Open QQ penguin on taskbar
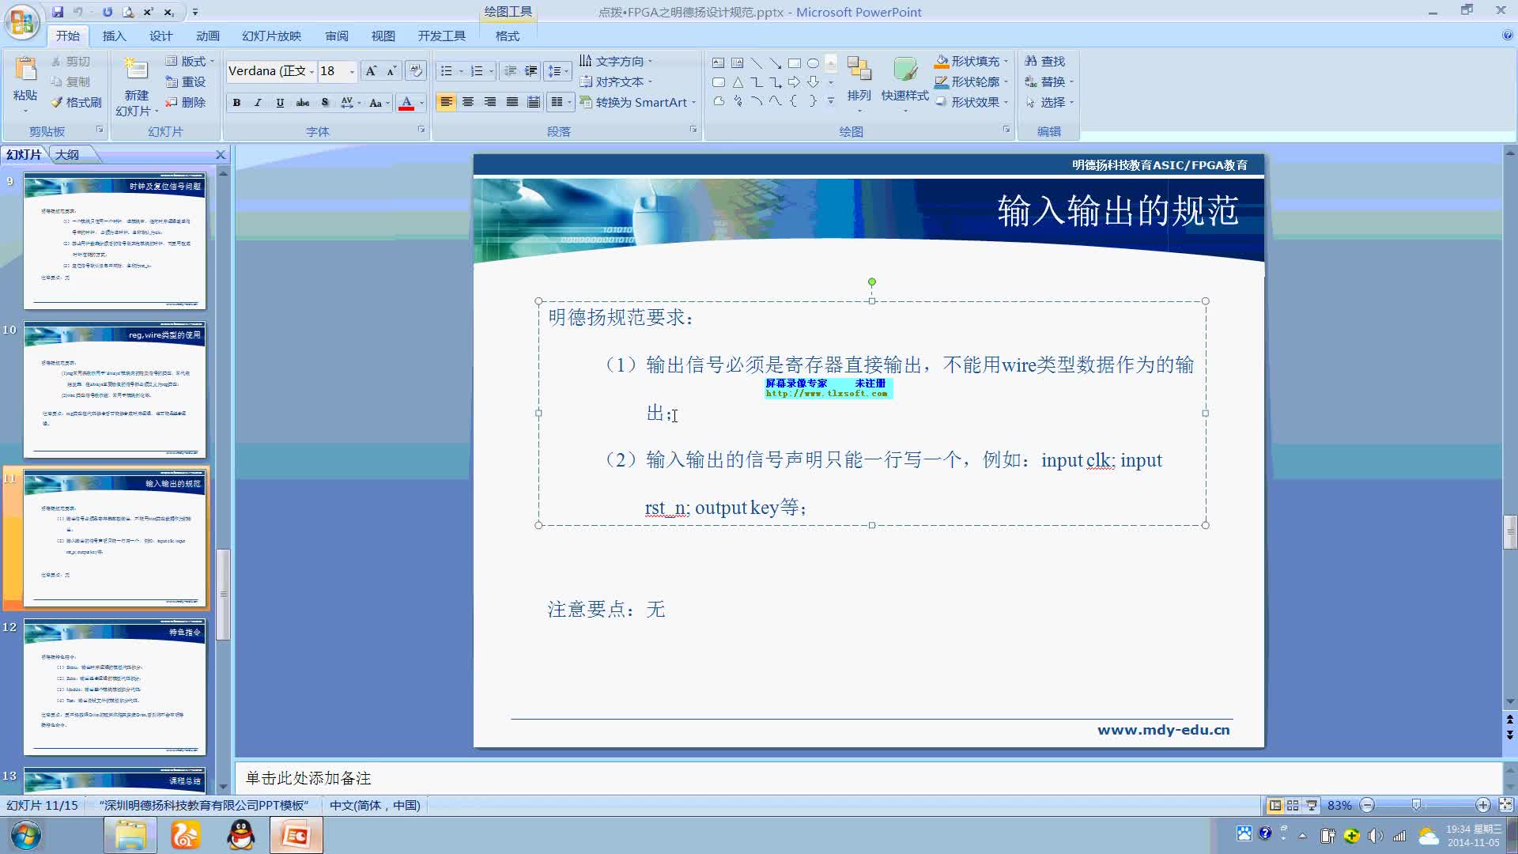1518x854 pixels. click(240, 835)
